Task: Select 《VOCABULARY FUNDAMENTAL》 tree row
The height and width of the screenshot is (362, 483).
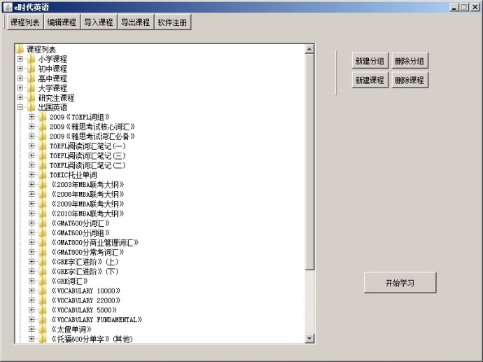Action: [97, 319]
